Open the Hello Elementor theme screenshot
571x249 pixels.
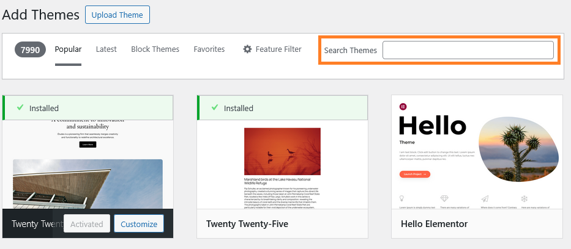(477, 152)
